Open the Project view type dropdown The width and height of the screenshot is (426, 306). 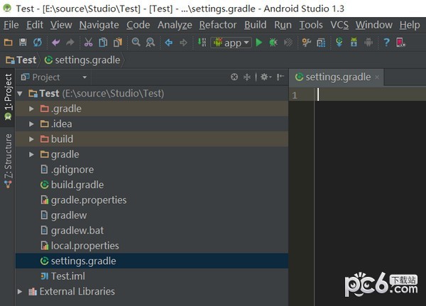click(54, 77)
